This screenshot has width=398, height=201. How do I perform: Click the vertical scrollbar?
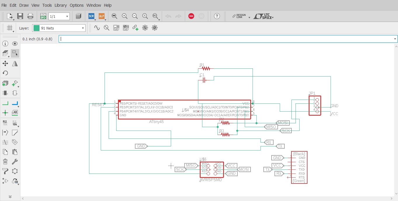(x=396, y=120)
